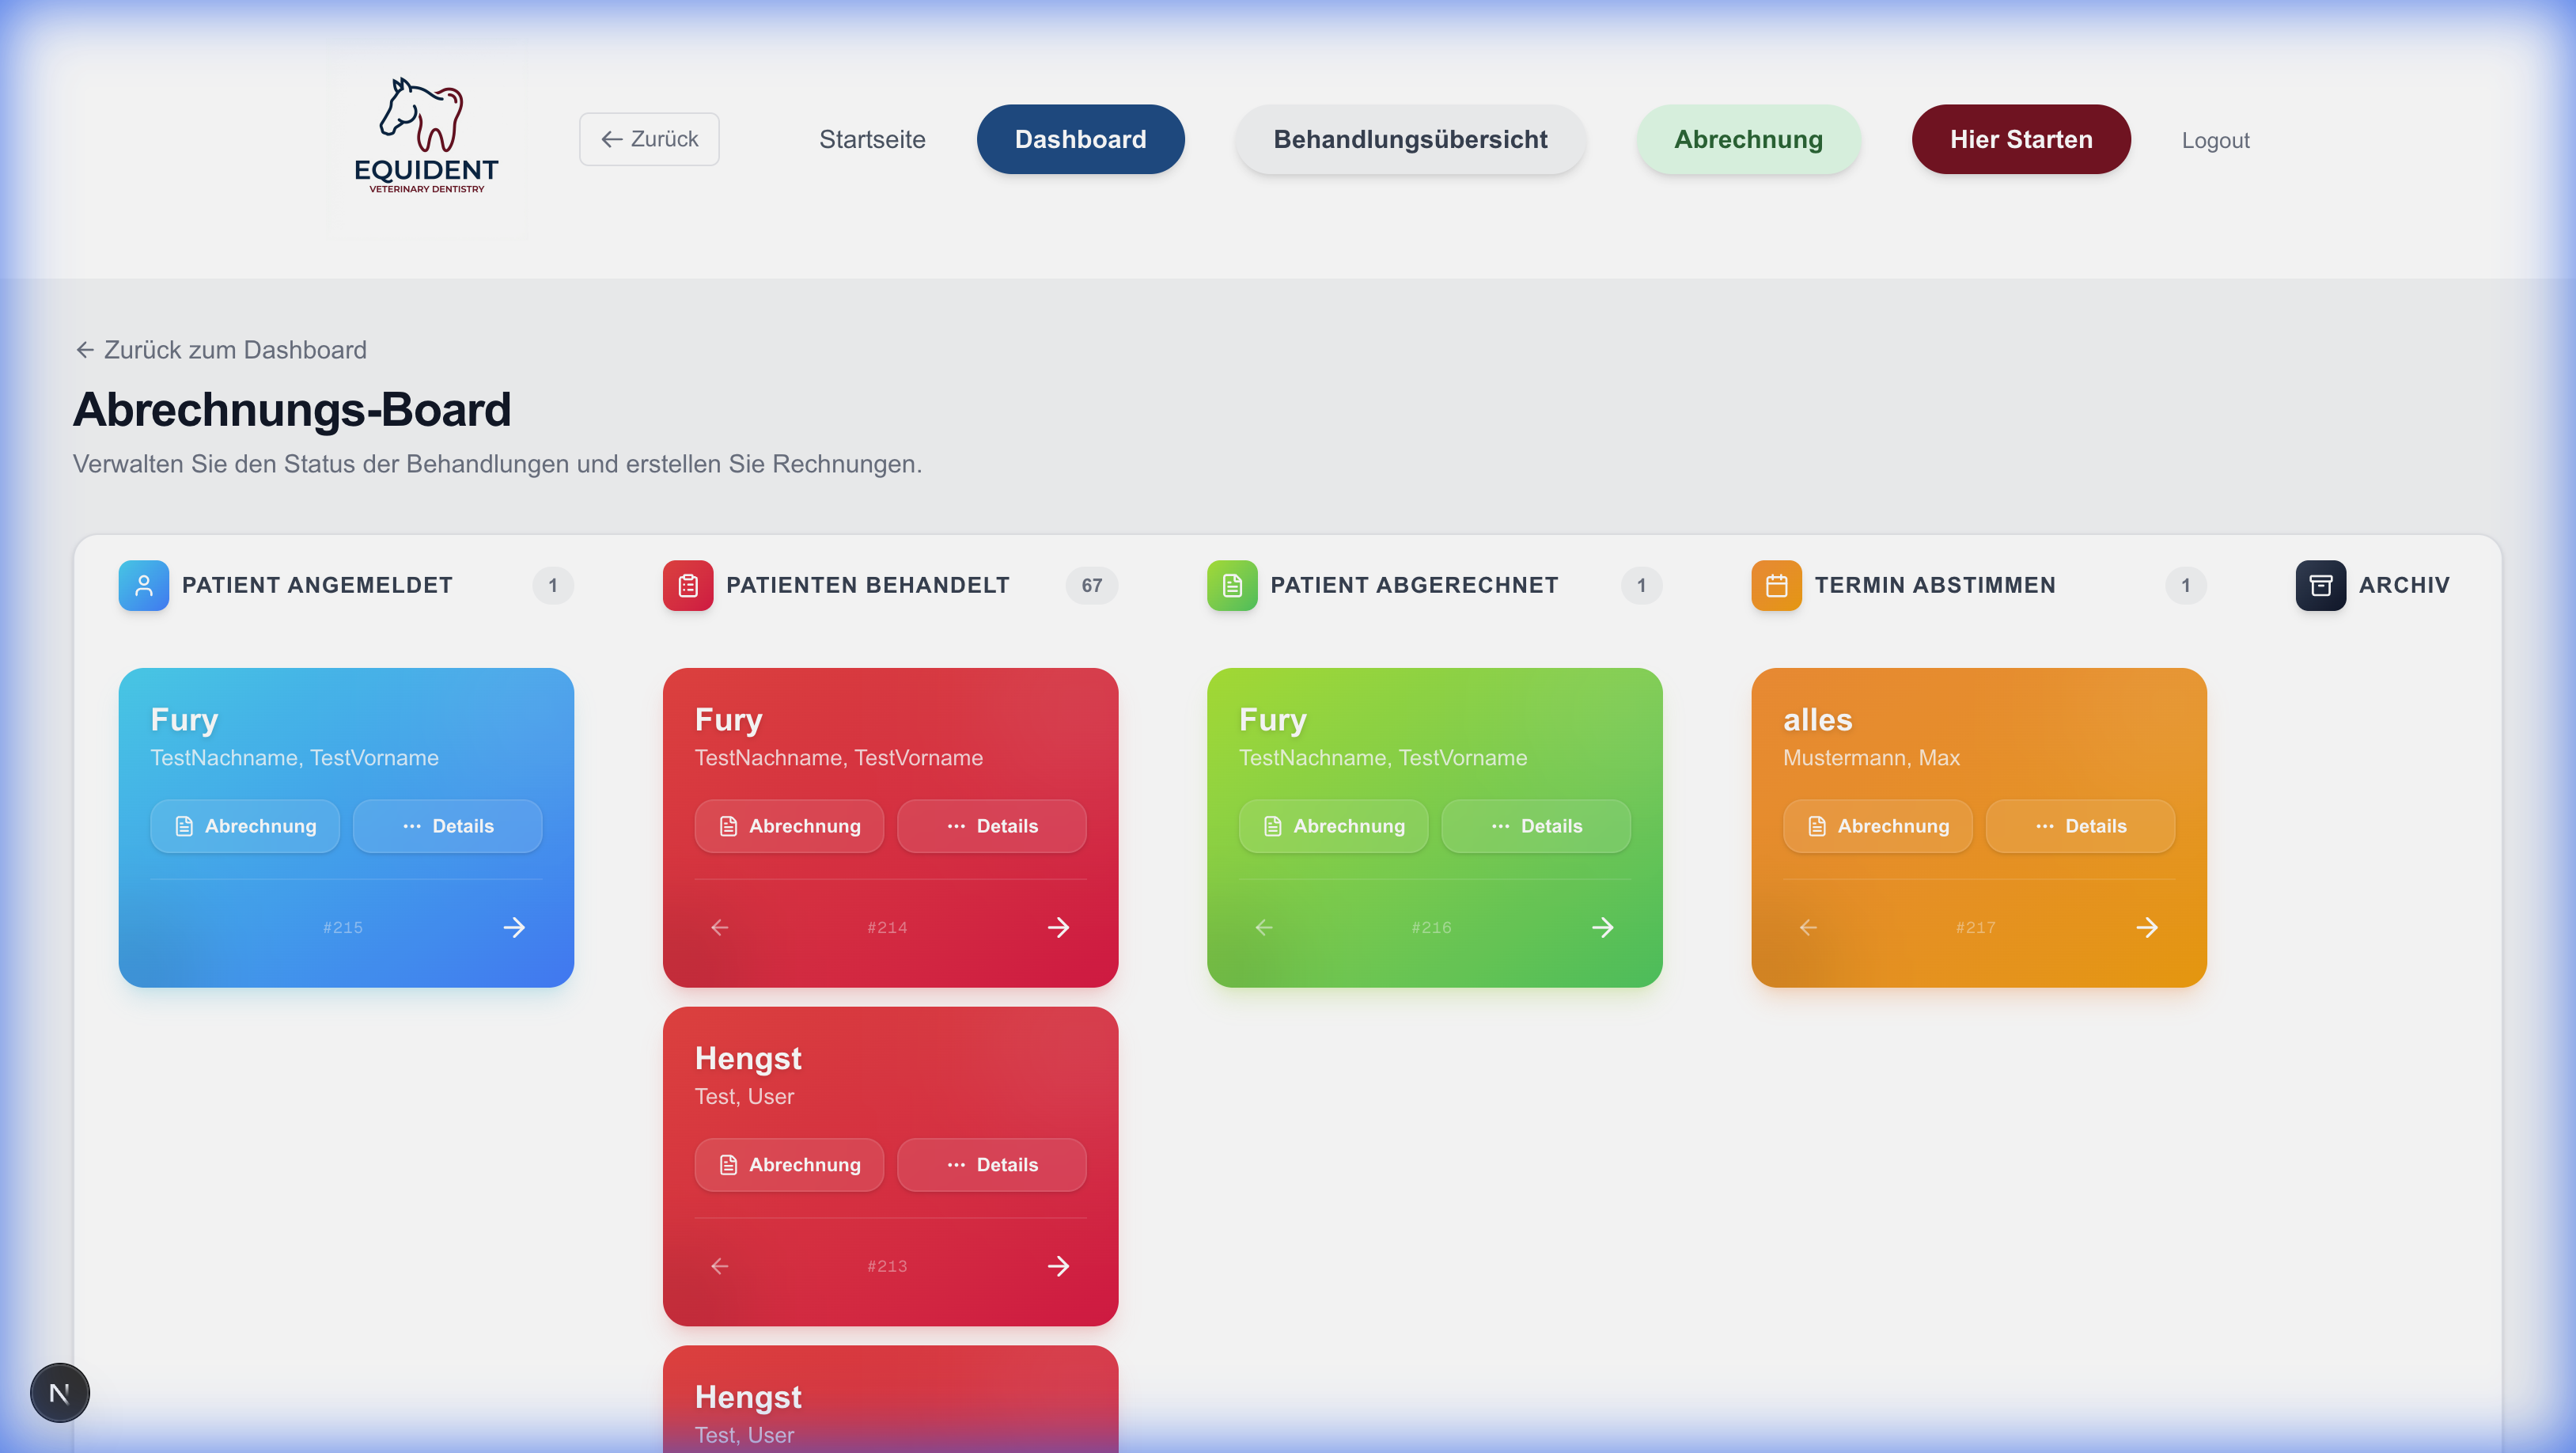Follow the Zurück zum Dashboard link
2576x1453 pixels.
tap(221, 350)
